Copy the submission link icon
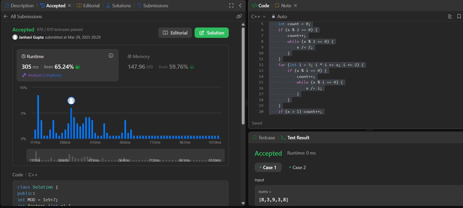The height and width of the screenshot is (208, 463). tap(239, 17)
